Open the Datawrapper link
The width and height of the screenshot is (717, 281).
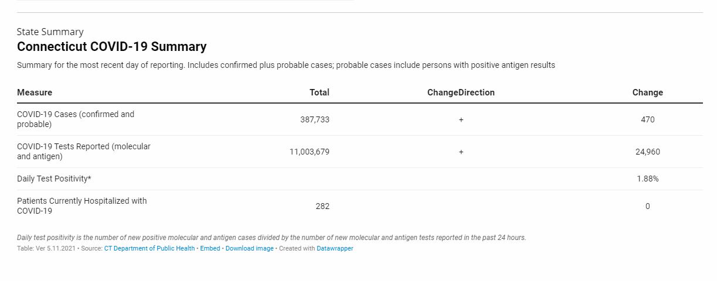pyautogui.click(x=335, y=248)
